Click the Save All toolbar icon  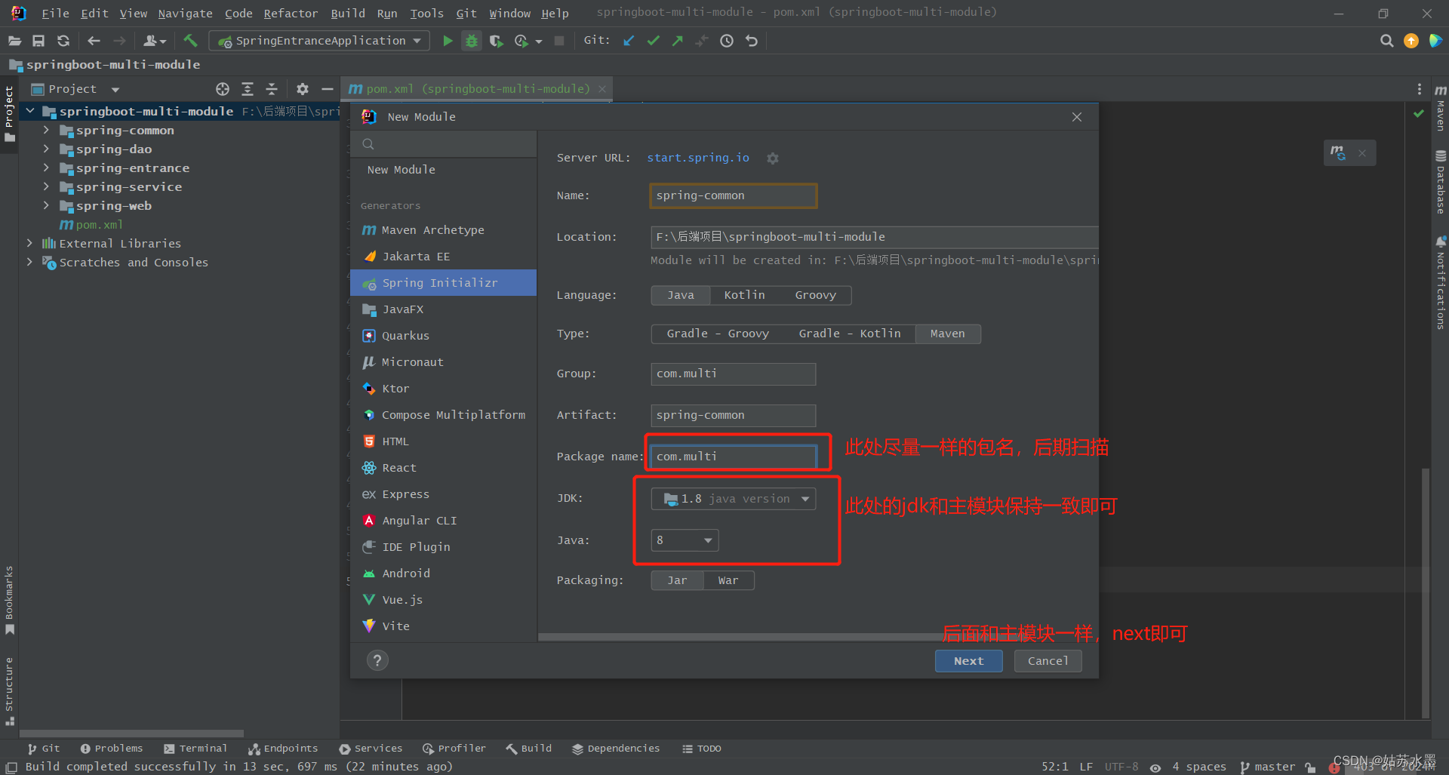pos(38,41)
